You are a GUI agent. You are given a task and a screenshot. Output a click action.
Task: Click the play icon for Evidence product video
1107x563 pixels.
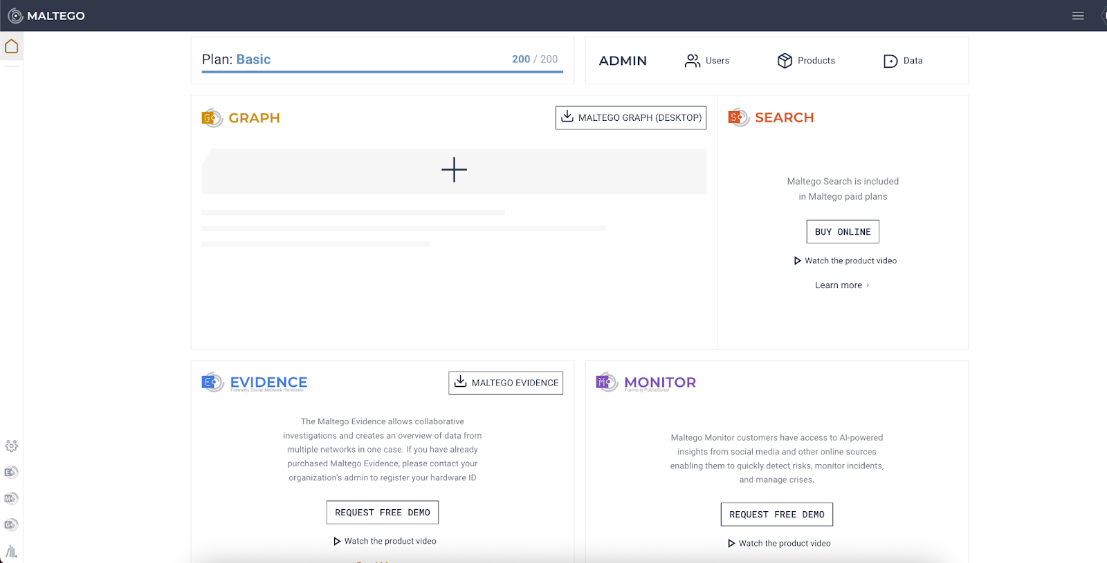[x=337, y=542]
